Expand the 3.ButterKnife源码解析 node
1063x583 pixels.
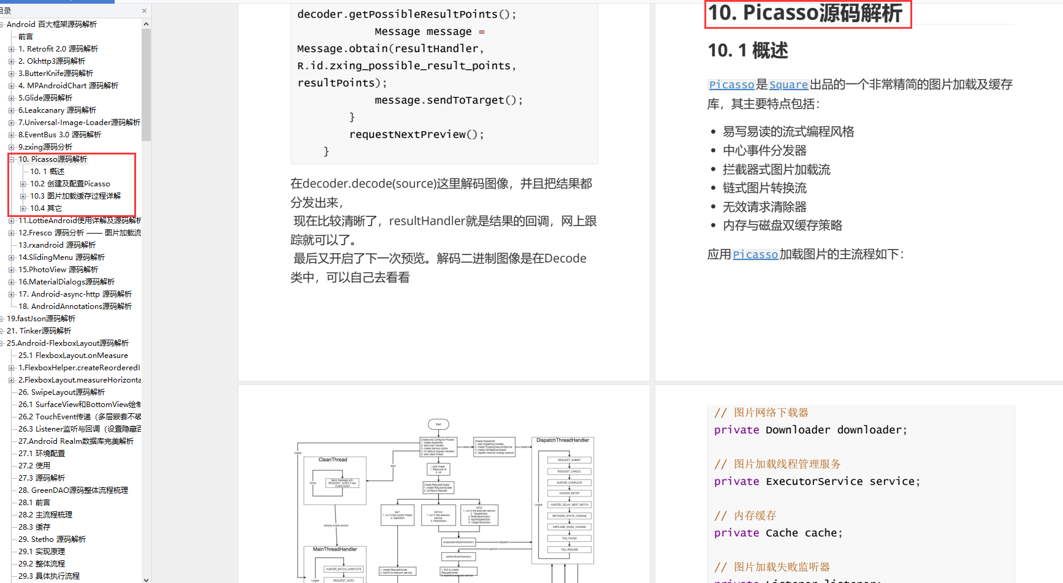pos(11,74)
